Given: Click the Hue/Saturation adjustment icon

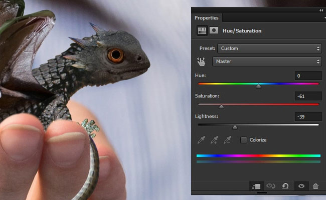Looking at the screenshot, I should (x=202, y=30).
